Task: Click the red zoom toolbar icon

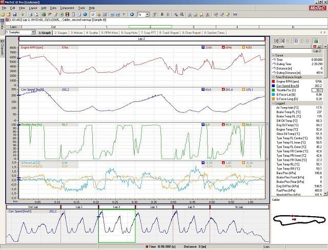Action: pos(207,14)
